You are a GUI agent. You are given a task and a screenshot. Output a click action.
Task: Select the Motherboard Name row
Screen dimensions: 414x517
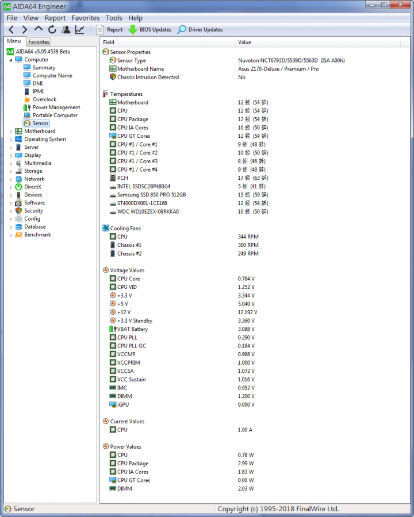coord(255,69)
